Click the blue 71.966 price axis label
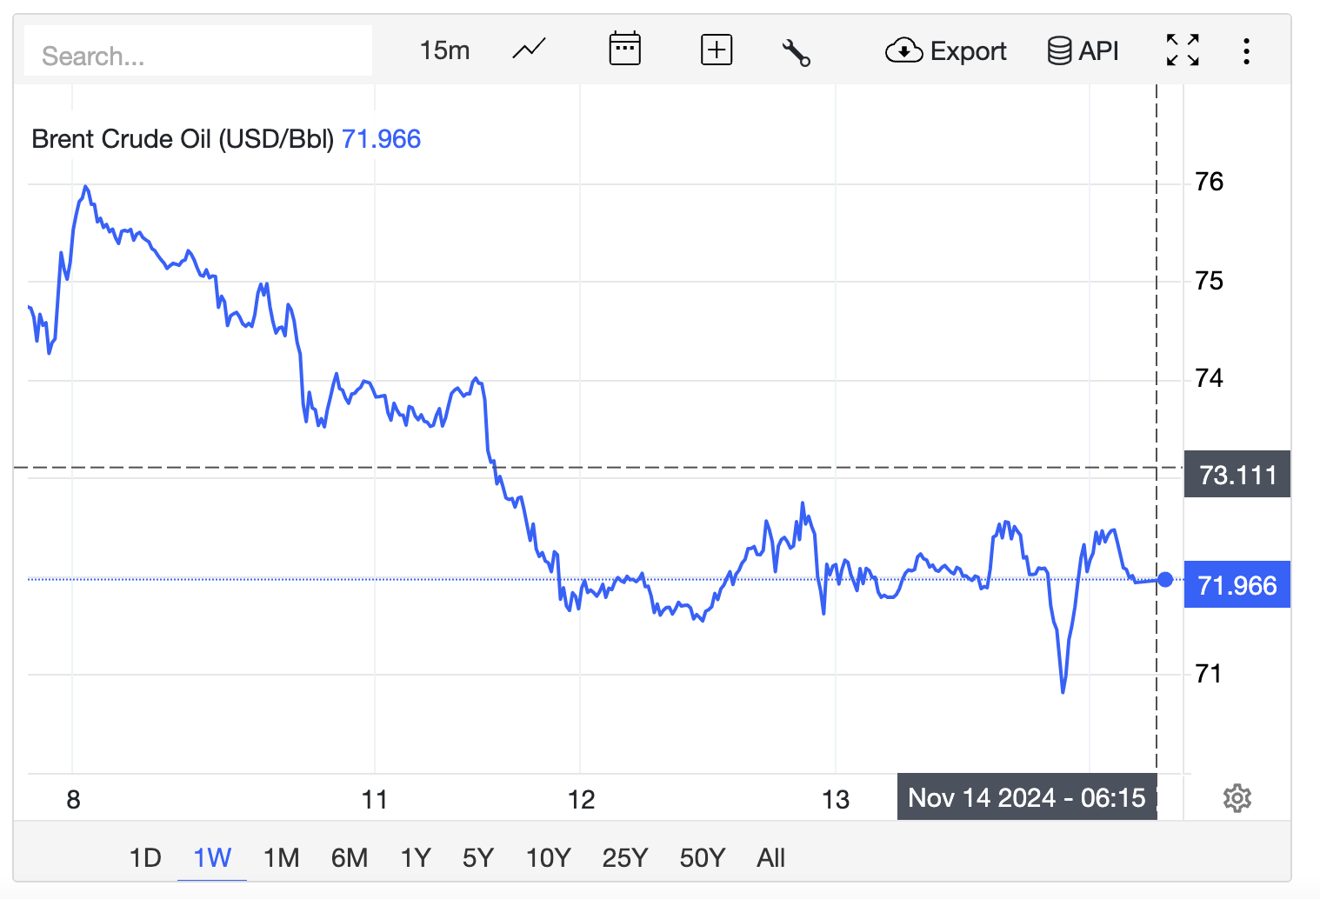Image resolution: width=1320 pixels, height=899 pixels. [1237, 585]
